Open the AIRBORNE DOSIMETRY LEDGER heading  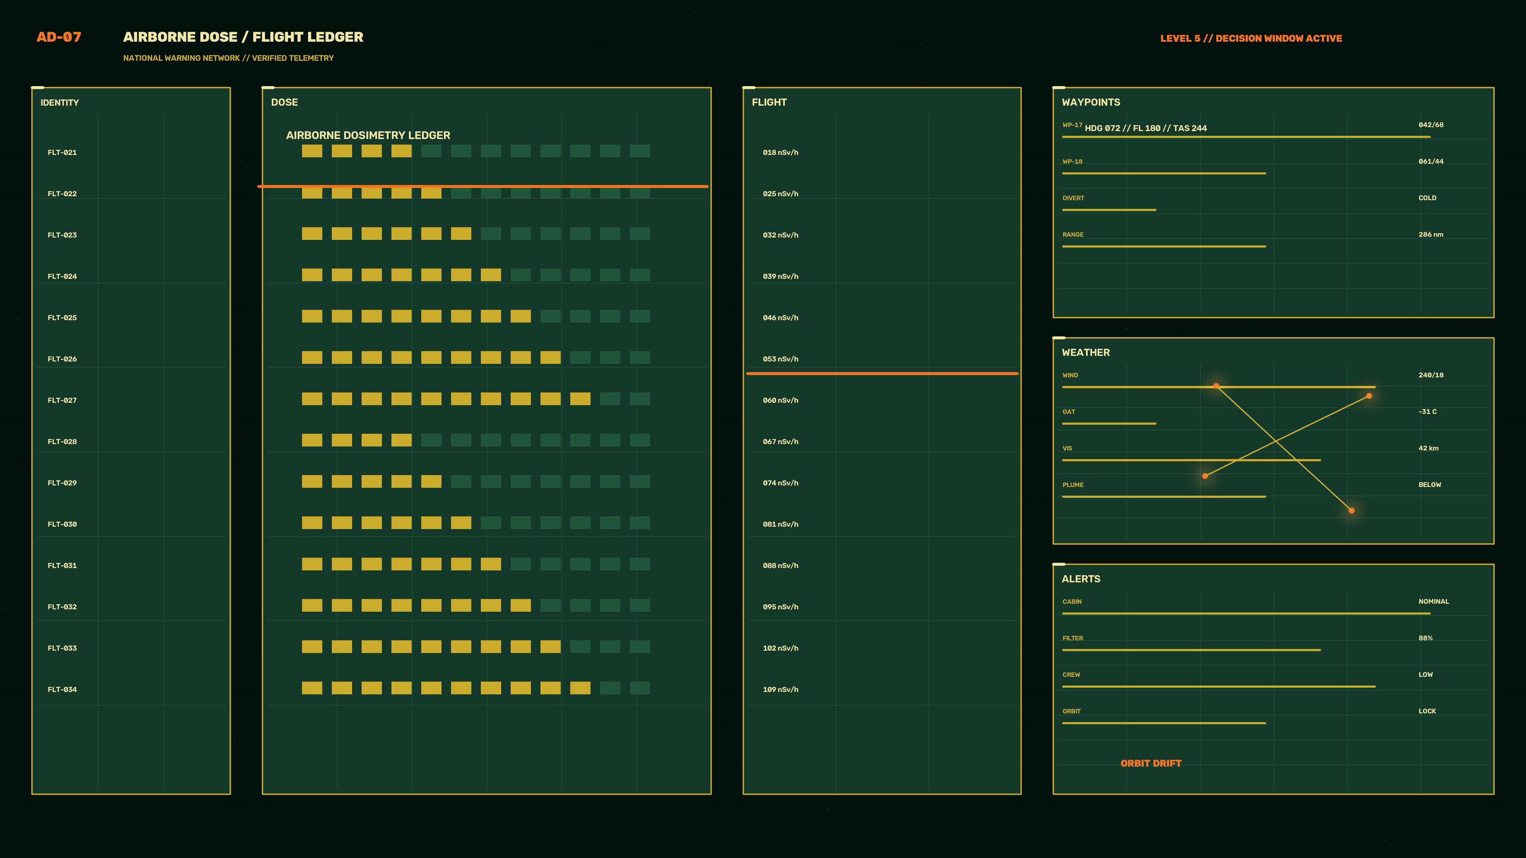(368, 135)
